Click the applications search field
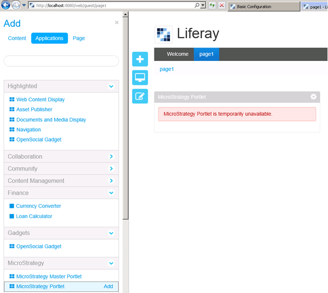This screenshot has width=328, height=293. (x=61, y=61)
